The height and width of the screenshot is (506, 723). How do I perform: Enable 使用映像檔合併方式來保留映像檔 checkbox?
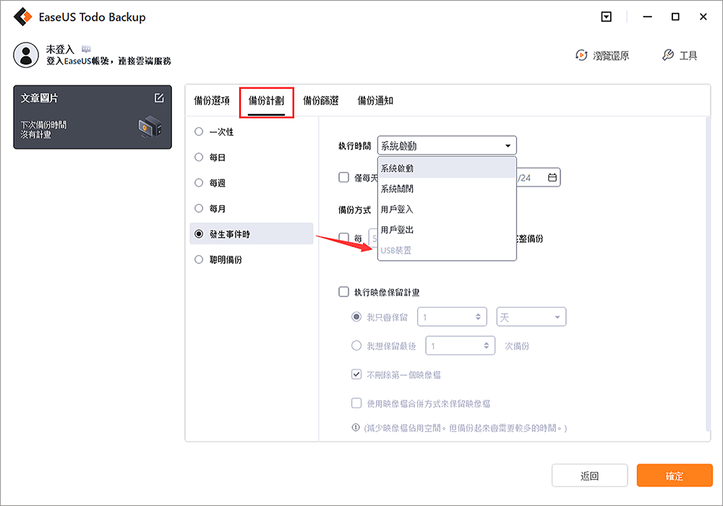356,403
